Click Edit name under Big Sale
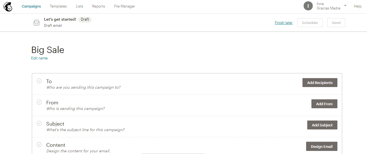The image size is (367, 154). pyautogui.click(x=39, y=58)
